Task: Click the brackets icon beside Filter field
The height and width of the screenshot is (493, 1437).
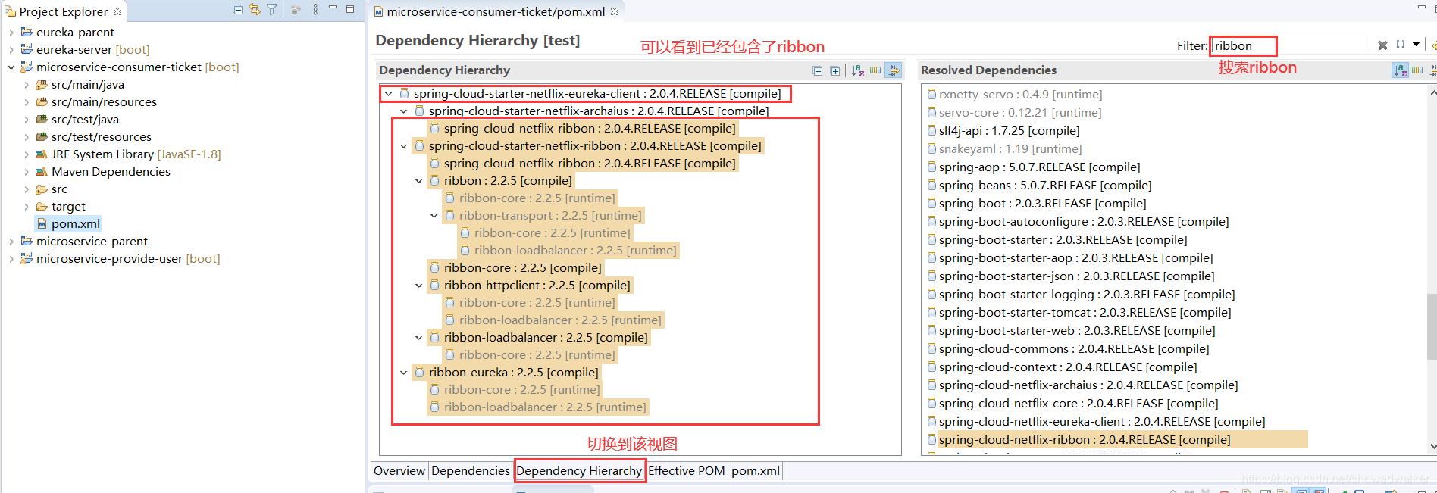Action: pos(1401,45)
